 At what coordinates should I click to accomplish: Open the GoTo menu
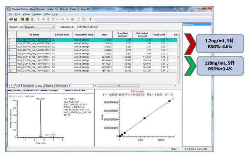pos(47,14)
